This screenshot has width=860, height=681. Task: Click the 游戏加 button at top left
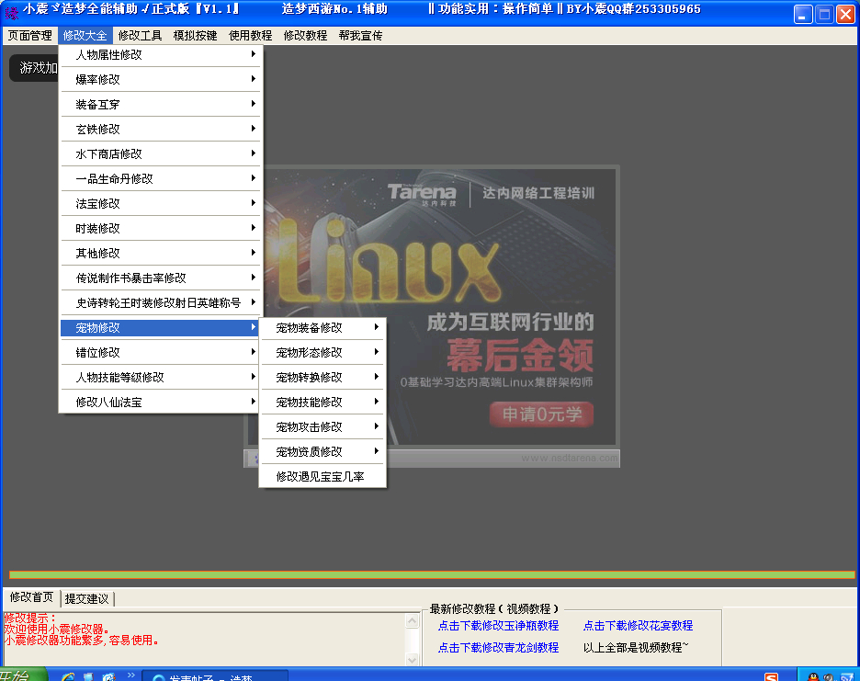[34, 68]
